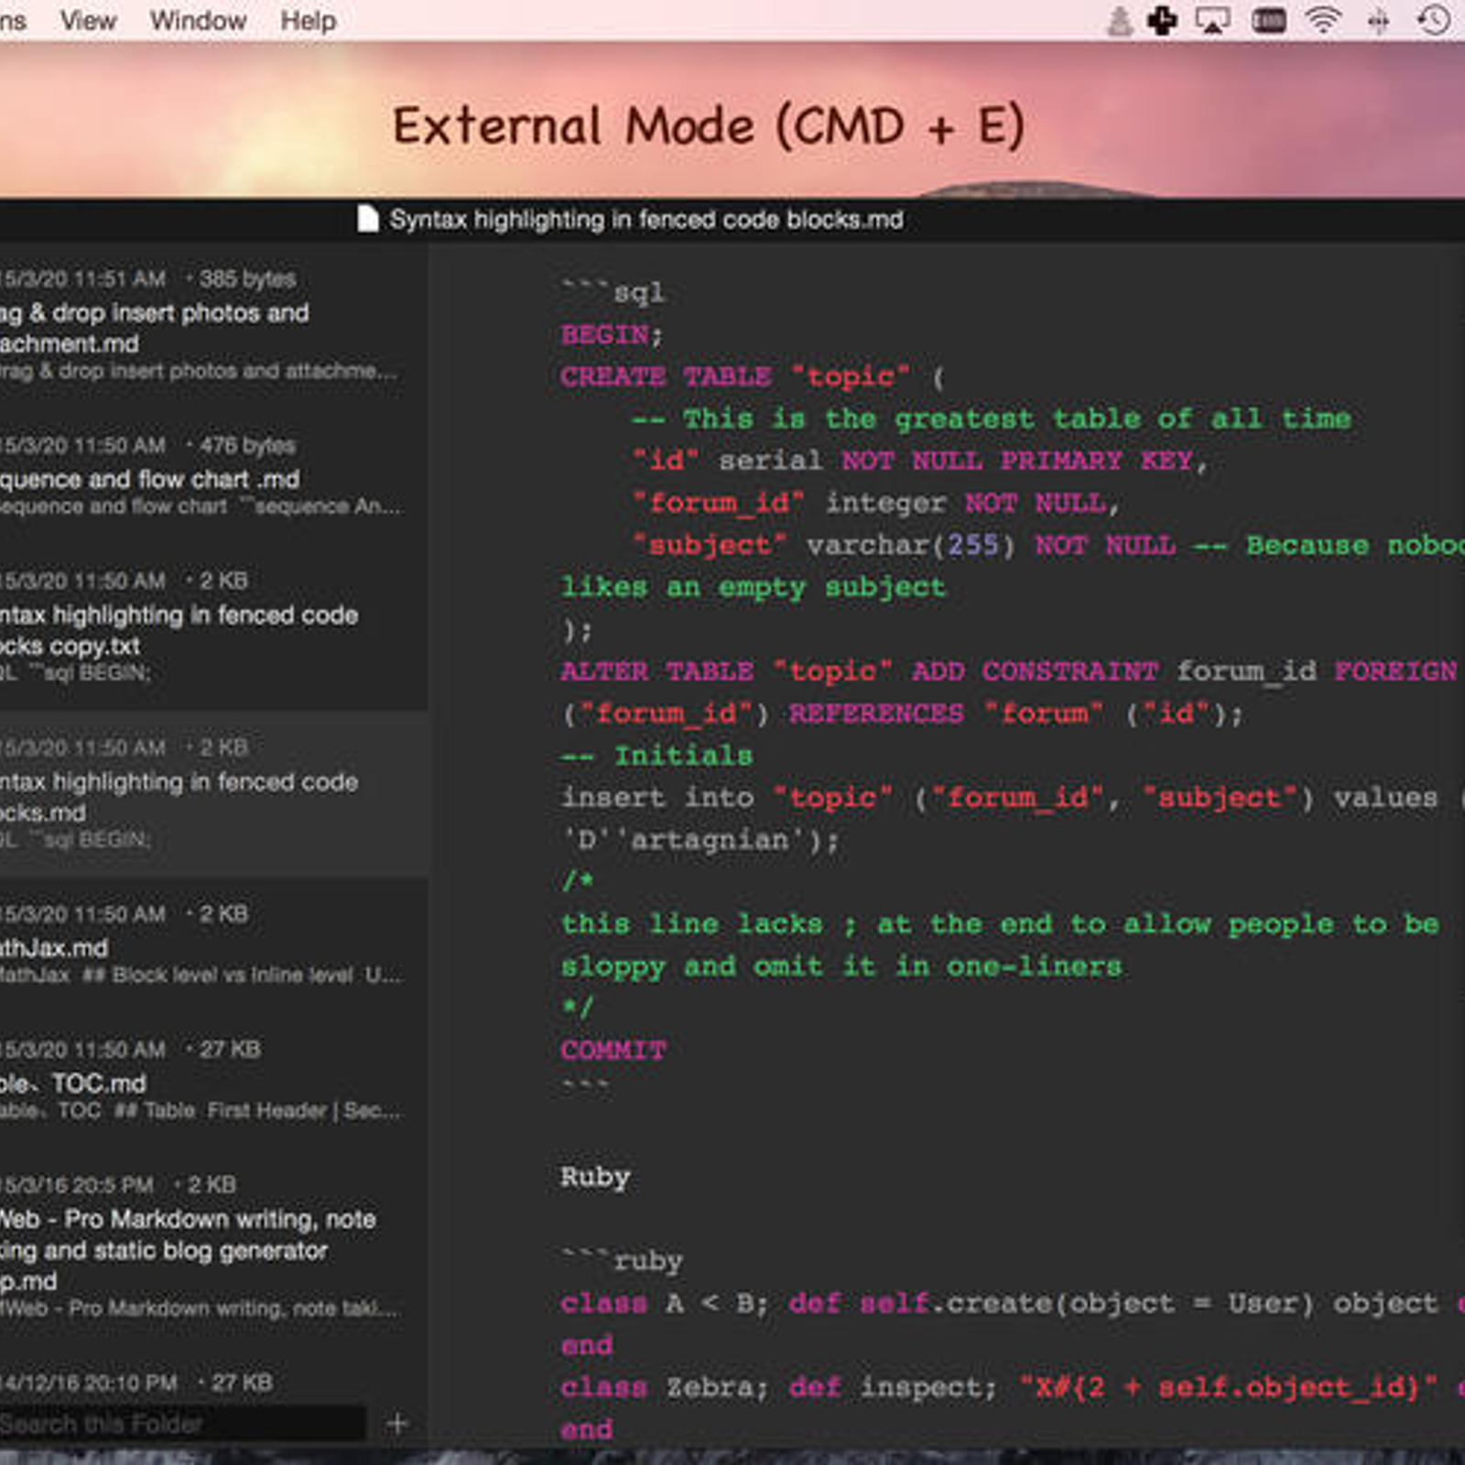Click the title Syntax highlighting in fenced code blocks.md
Screen dimensions: 1465x1465
[x=646, y=220]
